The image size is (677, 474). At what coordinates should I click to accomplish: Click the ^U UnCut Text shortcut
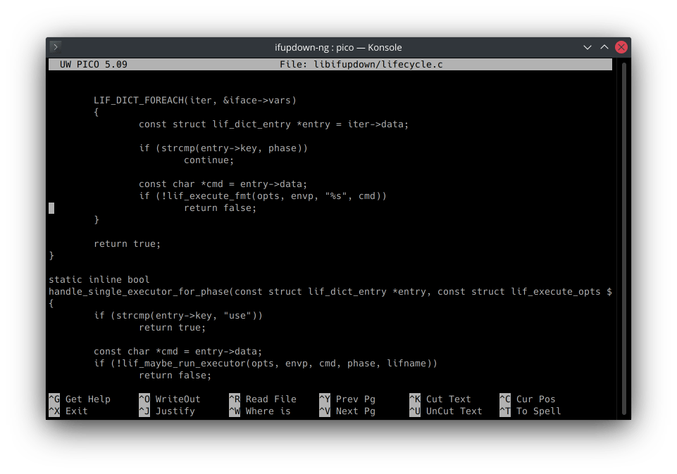445,411
